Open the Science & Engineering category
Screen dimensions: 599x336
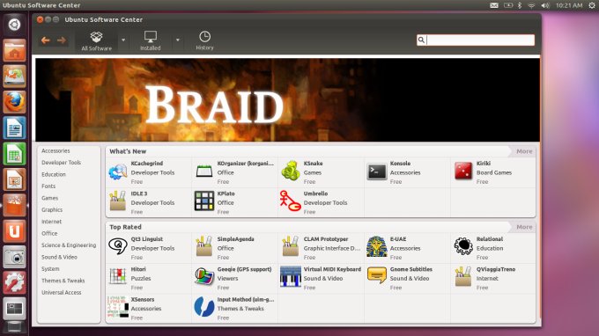coord(69,245)
